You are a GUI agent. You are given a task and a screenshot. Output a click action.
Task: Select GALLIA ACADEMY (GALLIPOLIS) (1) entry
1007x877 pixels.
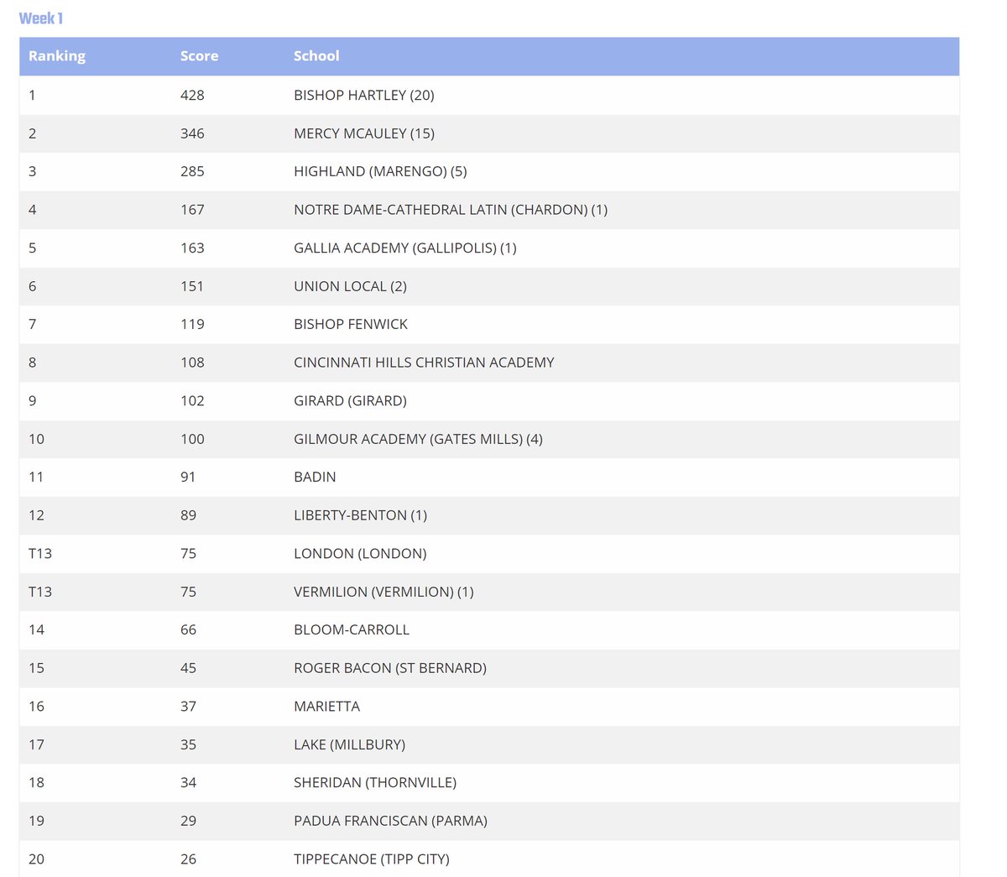pyautogui.click(x=405, y=248)
